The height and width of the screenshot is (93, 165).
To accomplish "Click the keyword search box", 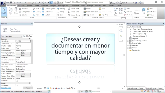I will 98,3.
